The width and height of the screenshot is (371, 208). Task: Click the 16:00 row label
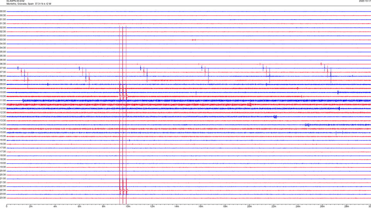pos(3,140)
